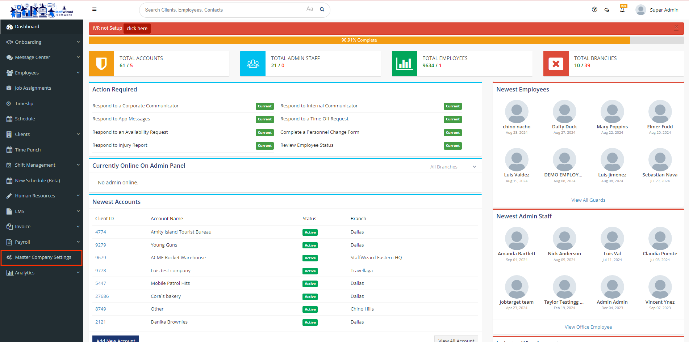Open Master Company Settings in the sidebar
The image size is (689, 342).
pos(43,257)
